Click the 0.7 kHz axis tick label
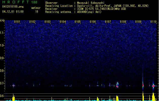Image resolution: width=159 pixels, height=101 pixels. [2, 83]
